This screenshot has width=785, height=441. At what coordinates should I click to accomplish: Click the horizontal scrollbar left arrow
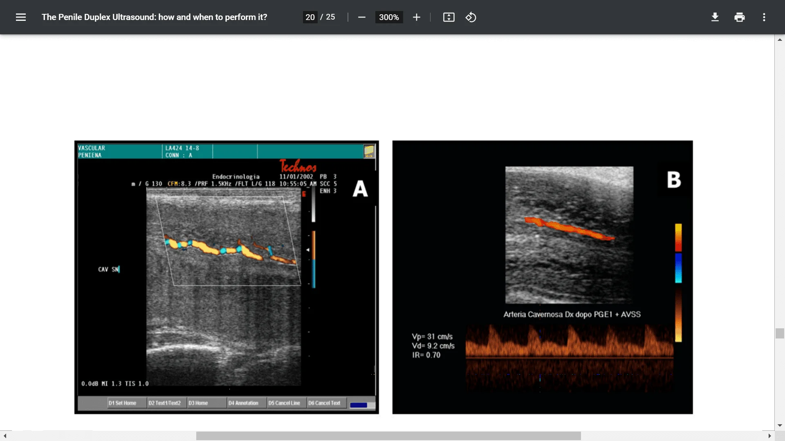5,436
